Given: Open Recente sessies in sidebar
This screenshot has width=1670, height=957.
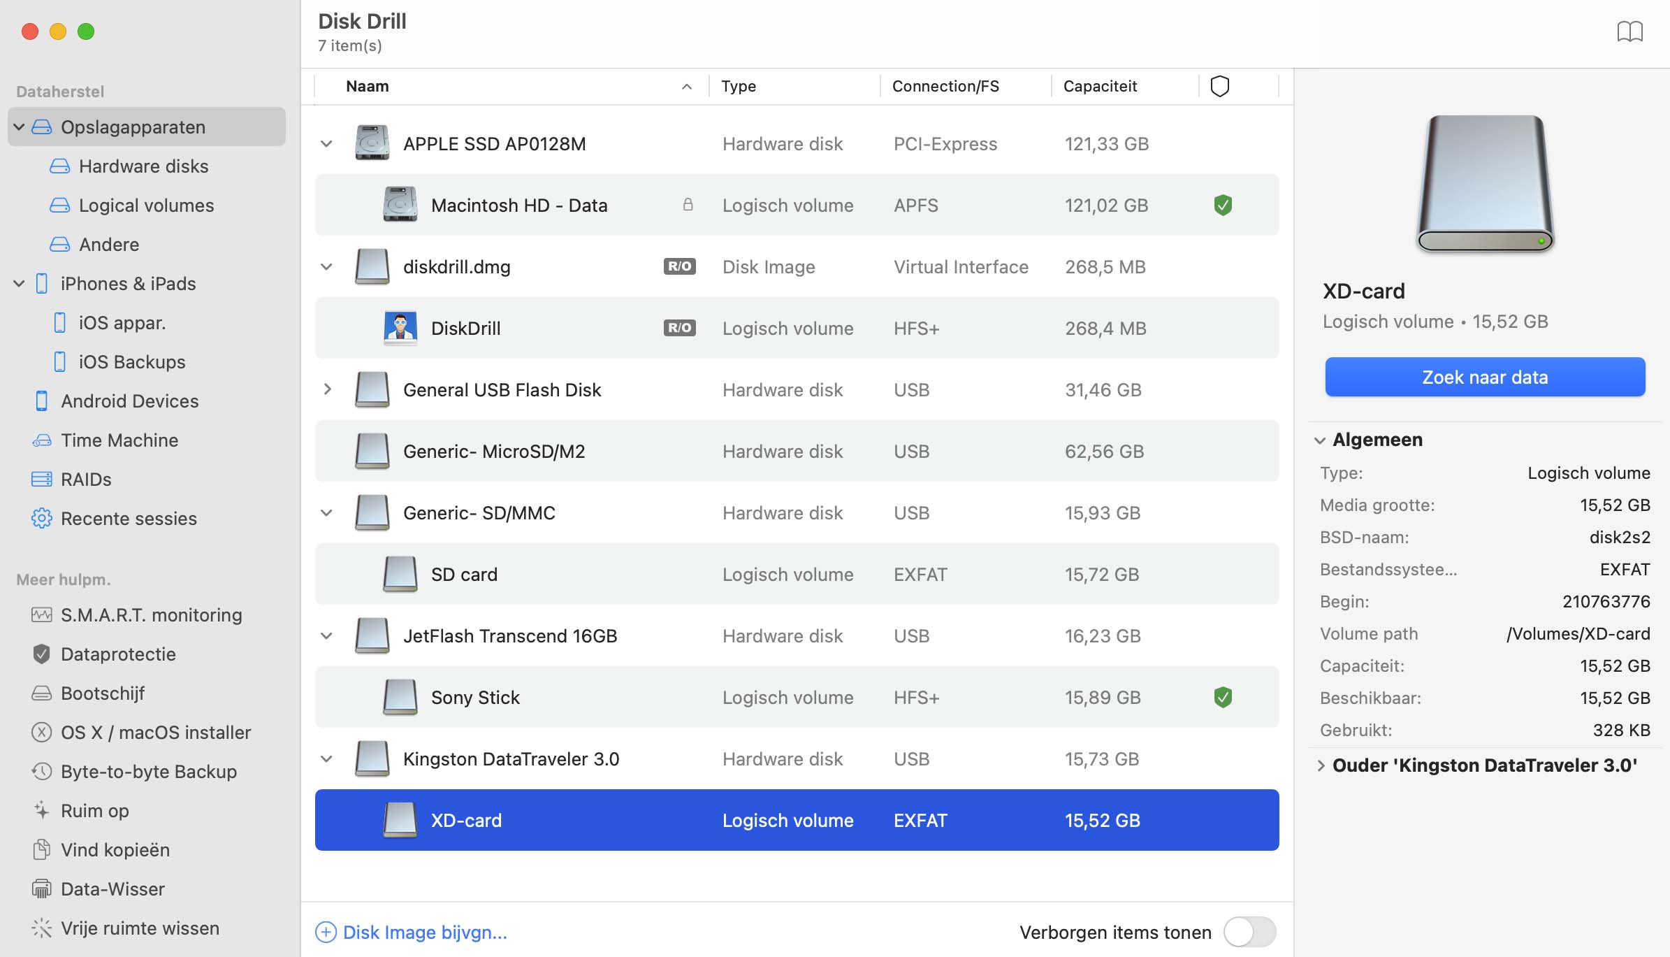Looking at the screenshot, I should click(129, 519).
